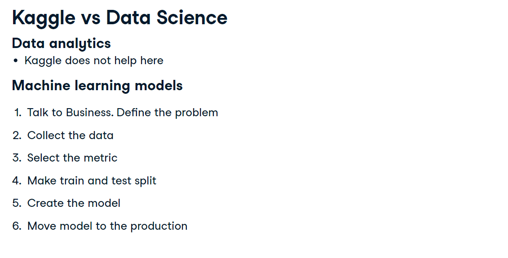Click the 'Create the model' list item
508x258 pixels.
(74, 203)
